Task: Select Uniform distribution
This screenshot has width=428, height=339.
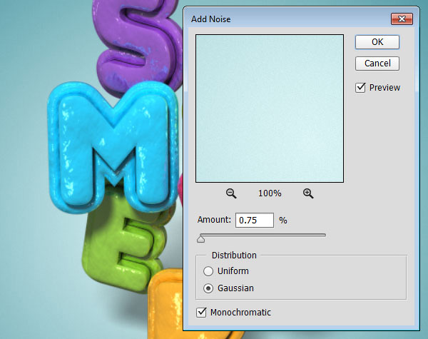Action: tap(208, 271)
